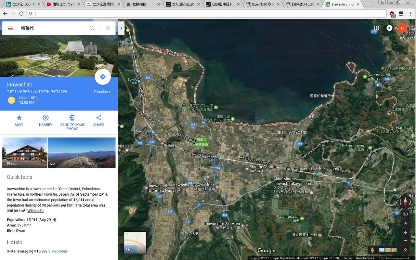The width and height of the screenshot is (416, 260).
Task: Open Nearby search for Inawashiro
Action: tap(45, 120)
